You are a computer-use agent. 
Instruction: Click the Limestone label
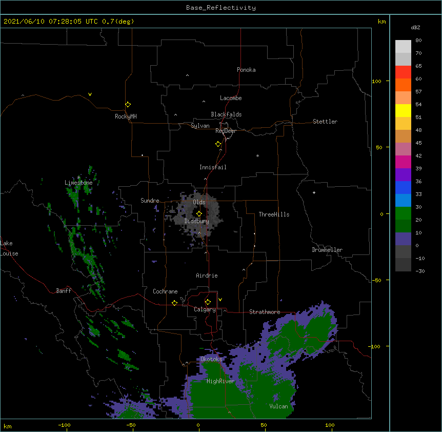point(78,183)
